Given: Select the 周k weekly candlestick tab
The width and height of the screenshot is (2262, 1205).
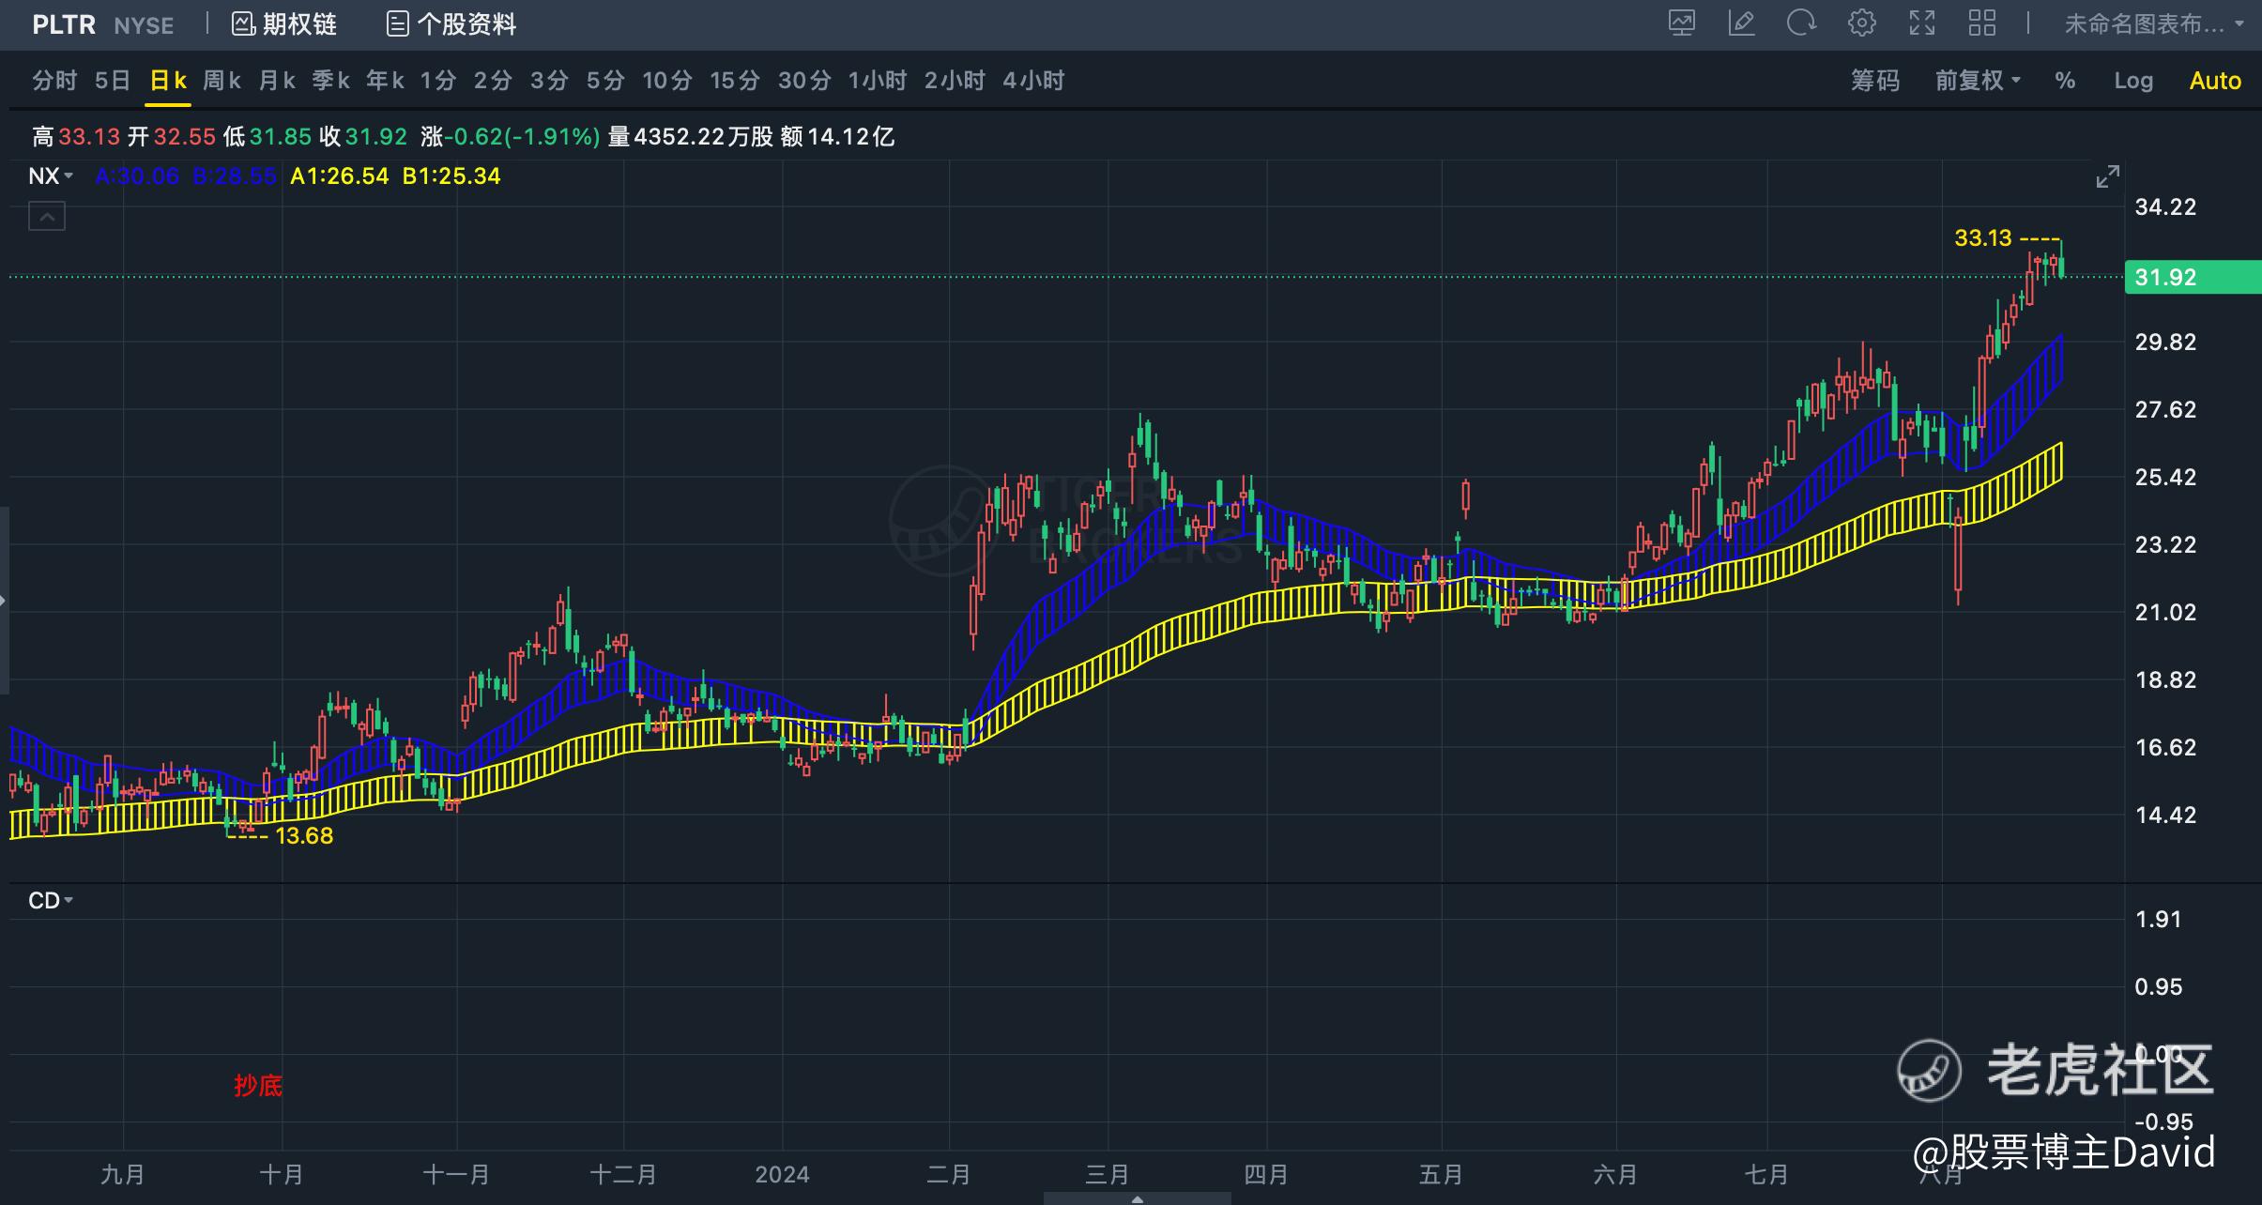Looking at the screenshot, I should point(222,81).
